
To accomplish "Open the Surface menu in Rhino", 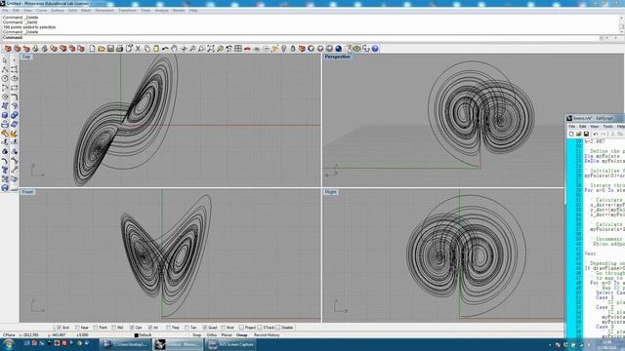I will pos(58,11).
